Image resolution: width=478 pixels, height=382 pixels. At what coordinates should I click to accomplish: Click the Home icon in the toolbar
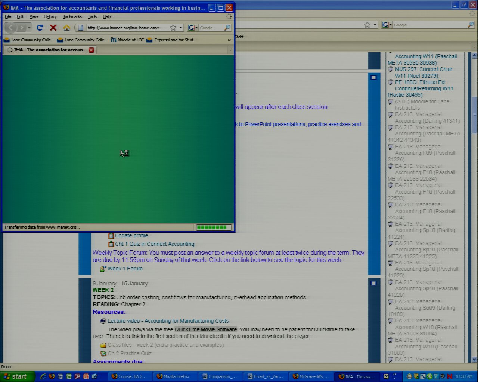point(66,28)
